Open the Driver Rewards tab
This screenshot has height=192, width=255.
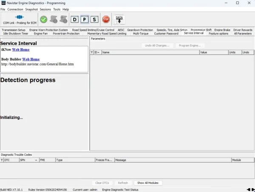click(243, 30)
